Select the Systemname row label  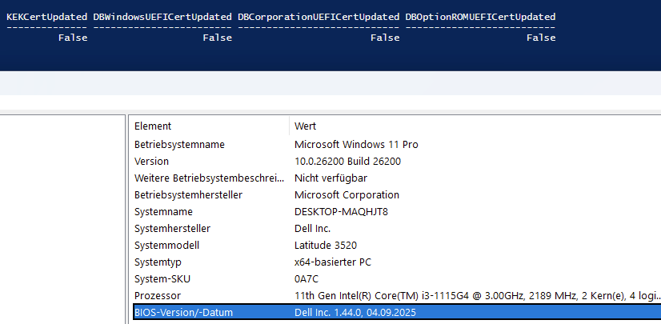pos(163,212)
